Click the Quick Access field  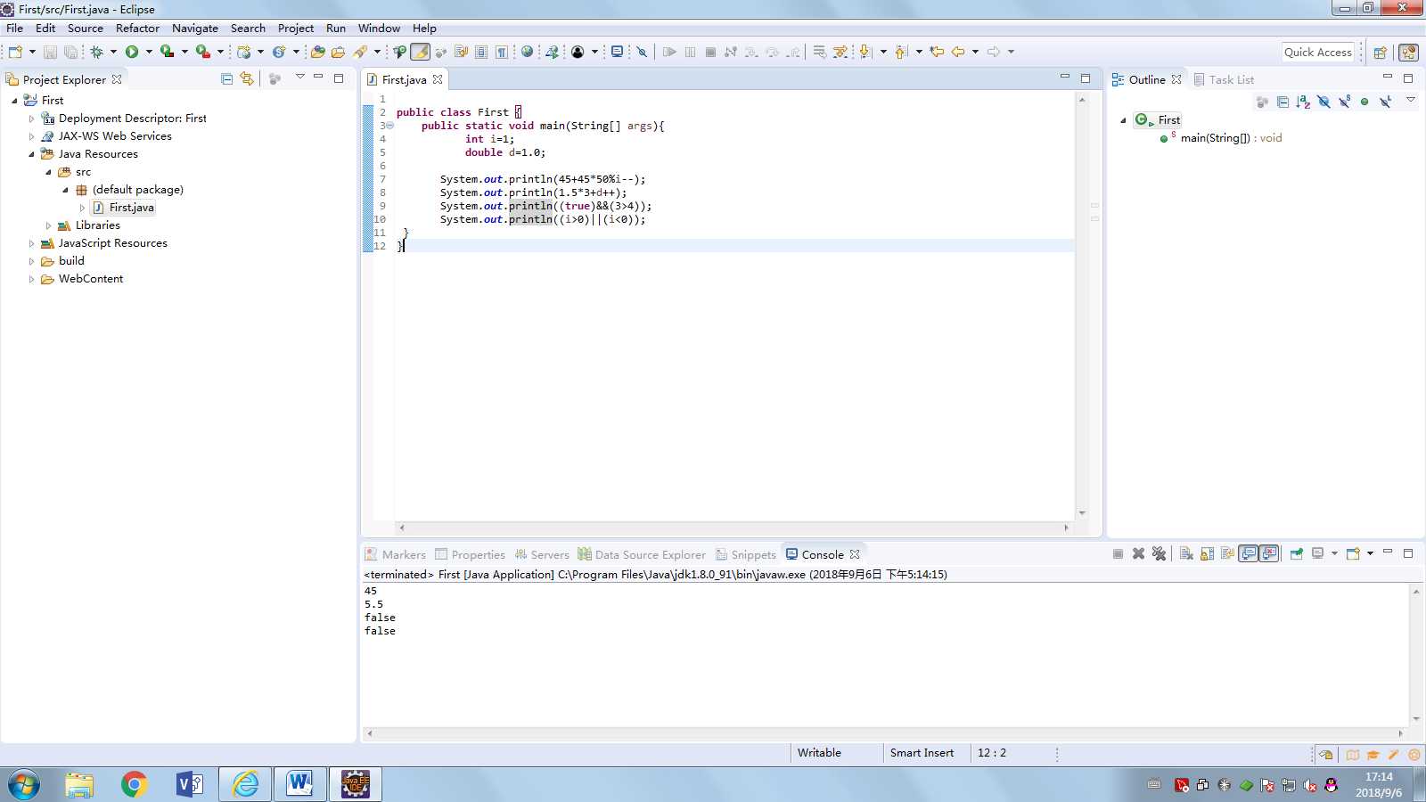pos(1318,52)
